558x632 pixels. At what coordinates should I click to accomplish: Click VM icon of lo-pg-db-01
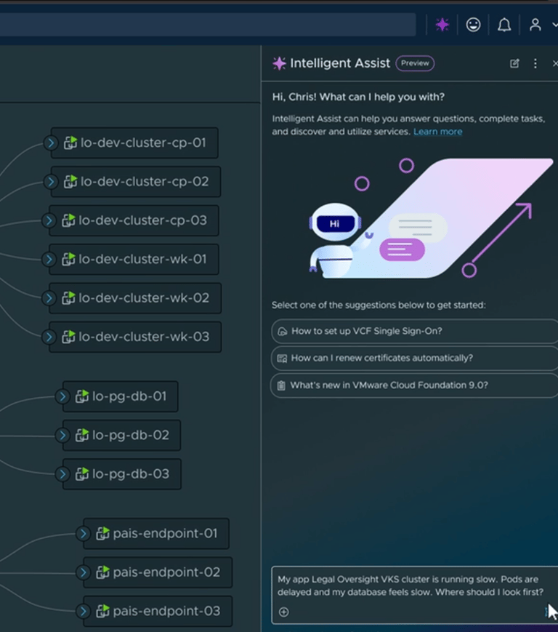click(x=82, y=396)
